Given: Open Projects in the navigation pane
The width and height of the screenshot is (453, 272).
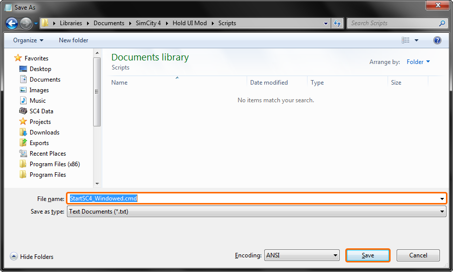Looking at the screenshot, I should click(40, 122).
